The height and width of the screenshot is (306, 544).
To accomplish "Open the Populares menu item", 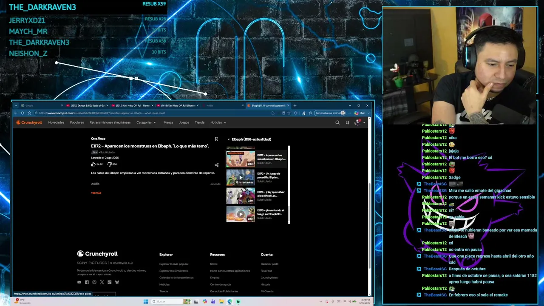I will (77, 122).
